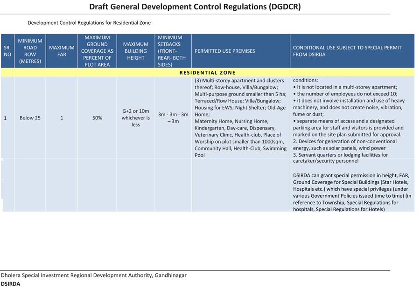Select the bold 'DSIRDA' footer label
Image resolution: width=420 pixels, height=289 pixels.
pyautogui.click(x=10, y=283)
